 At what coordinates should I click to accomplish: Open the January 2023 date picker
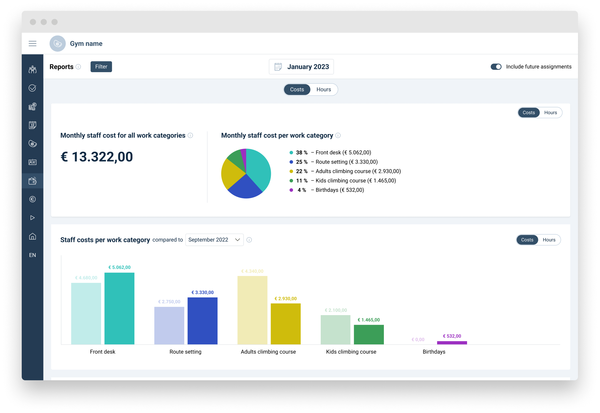301,67
